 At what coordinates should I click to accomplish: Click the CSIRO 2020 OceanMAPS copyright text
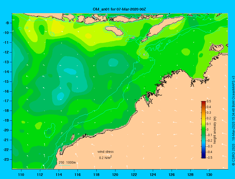pos(233,121)
